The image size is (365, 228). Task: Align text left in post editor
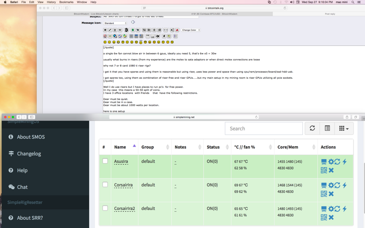pos(149,30)
